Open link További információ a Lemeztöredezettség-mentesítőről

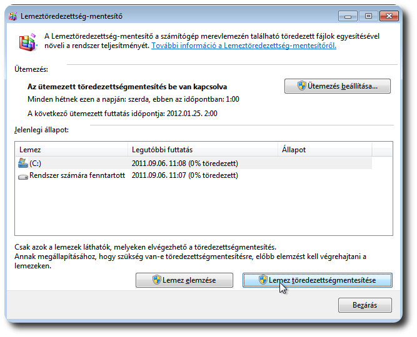244,46
